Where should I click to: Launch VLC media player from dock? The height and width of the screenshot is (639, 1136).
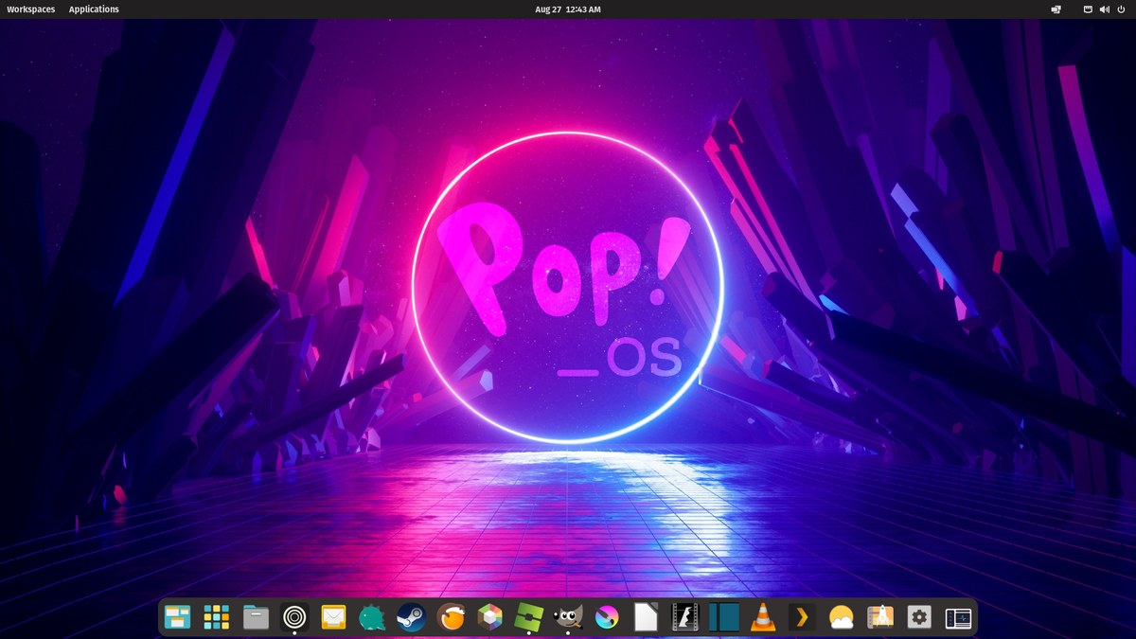(762, 618)
